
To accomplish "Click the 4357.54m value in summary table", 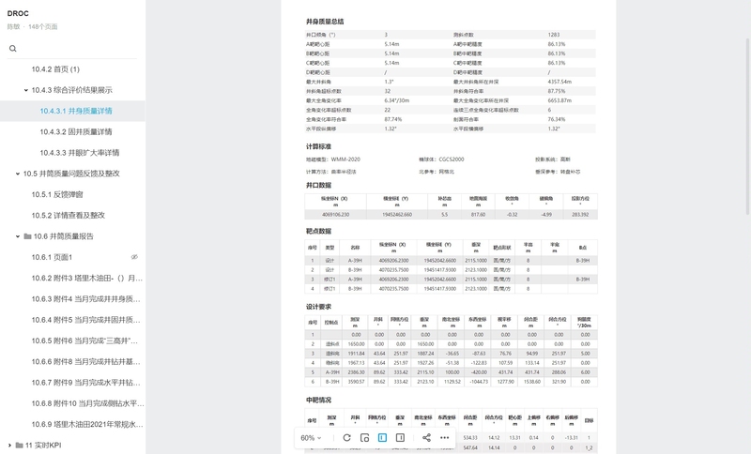I will pyautogui.click(x=559, y=82).
